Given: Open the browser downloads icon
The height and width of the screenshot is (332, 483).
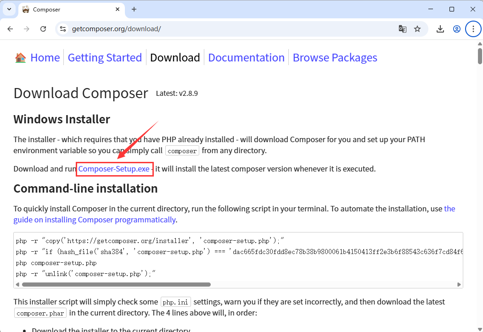Looking at the screenshot, I should (x=440, y=29).
